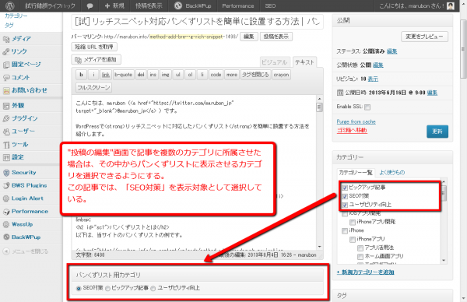Click 投稿を表示 in the admin bar
This screenshot has width=467, height=302.
[149, 5]
